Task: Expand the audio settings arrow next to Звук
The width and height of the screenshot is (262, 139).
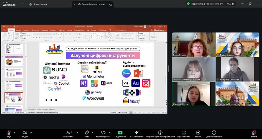Action: coord(14,132)
